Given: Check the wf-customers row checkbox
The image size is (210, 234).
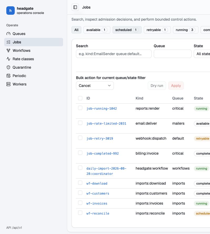Looking at the screenshot, I should [x=80, y=193].
